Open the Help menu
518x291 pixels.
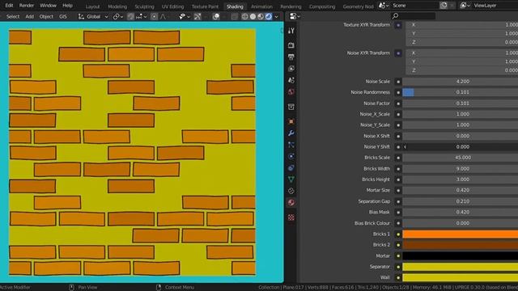tap(67, 6)
